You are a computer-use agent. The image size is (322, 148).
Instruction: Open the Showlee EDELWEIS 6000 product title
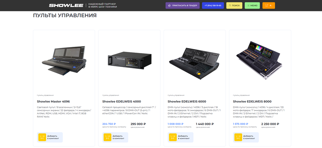[x=187, y=101]
